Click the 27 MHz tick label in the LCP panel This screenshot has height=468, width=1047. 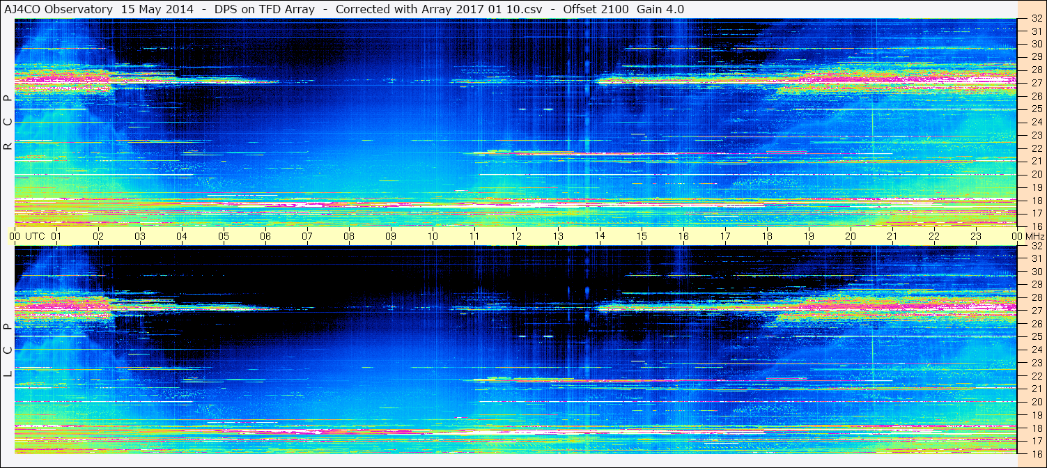pyautogui.click(x=1037, y=311)
